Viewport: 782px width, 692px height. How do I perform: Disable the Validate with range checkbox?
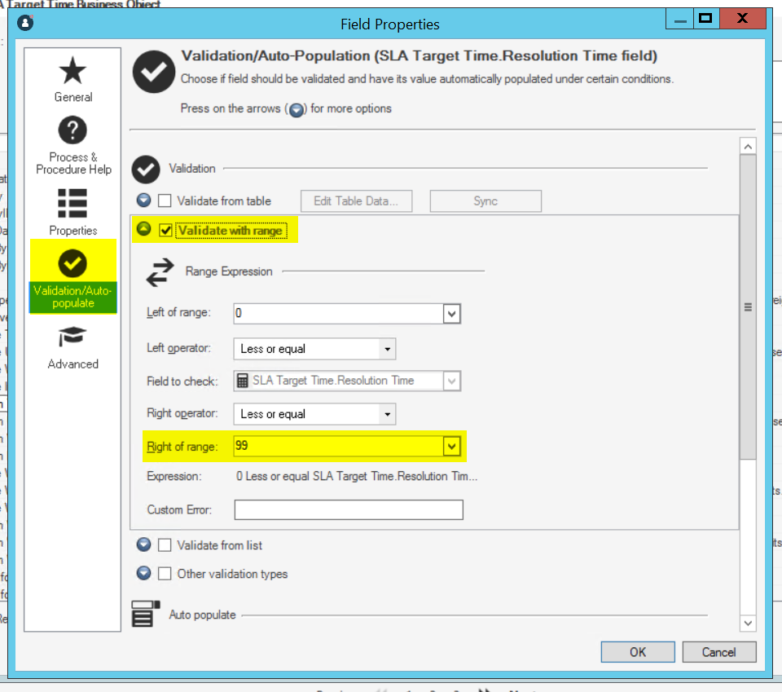[165, 230]
